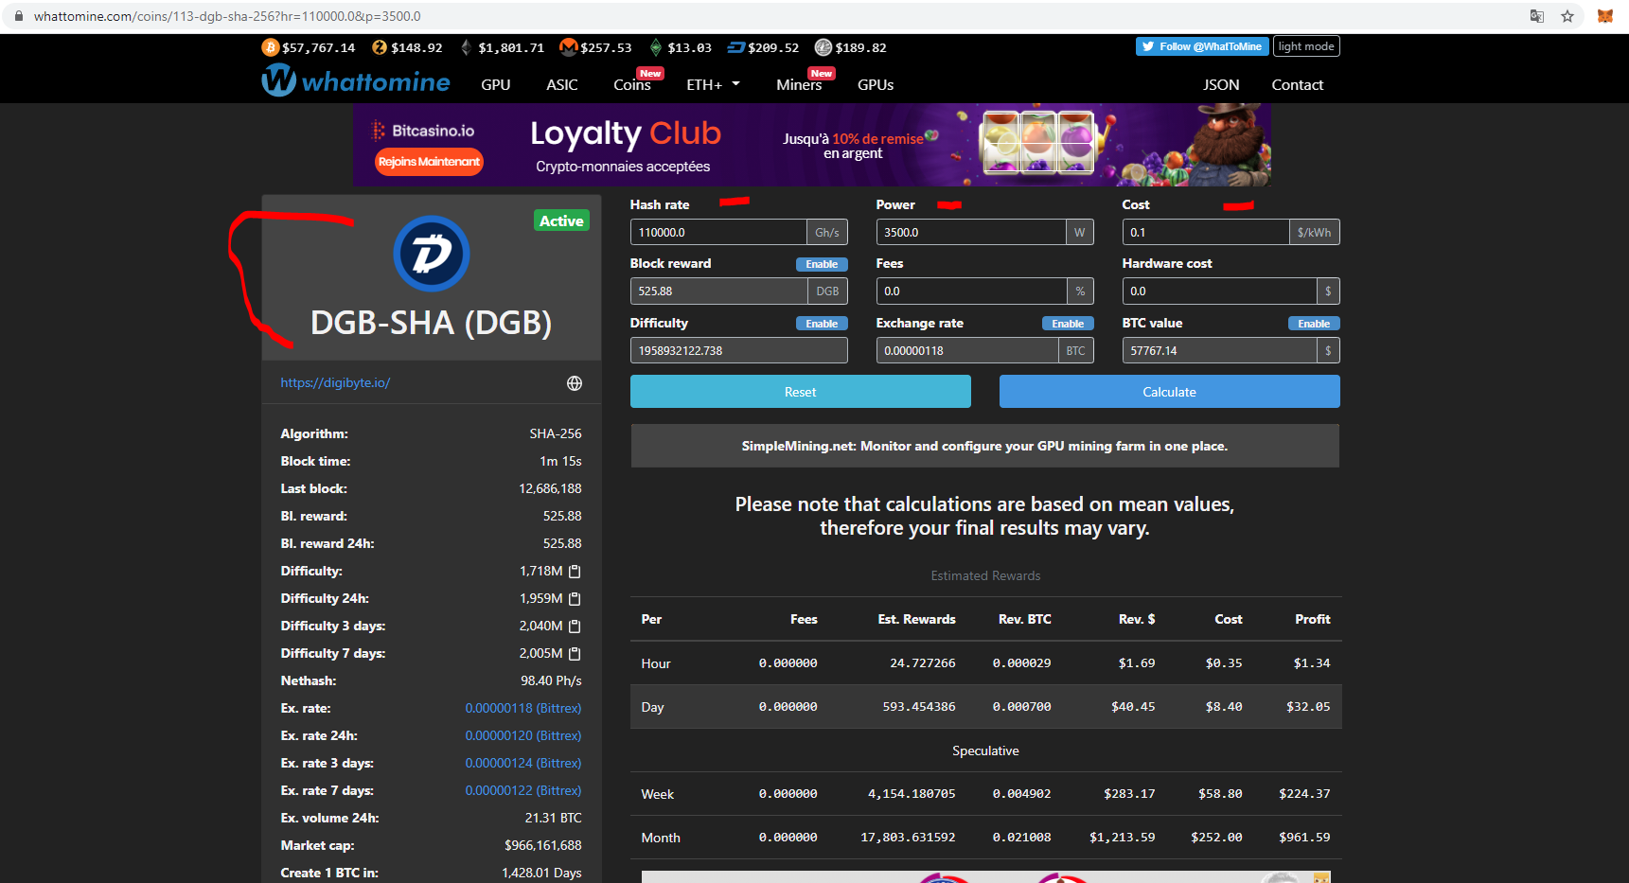Click the Market cap value $966,161,688
The width and height of the screenshot is (1629, 883).
click(543, 846)
